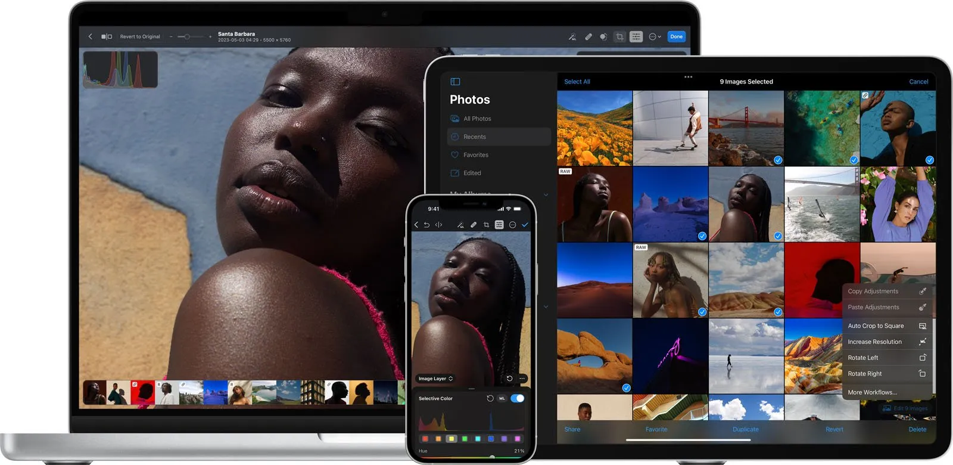This screenshot has width=953, height=465.
Task: Open the adjustments sliders panel on Mac toolbar
Action: click(636, 36)
